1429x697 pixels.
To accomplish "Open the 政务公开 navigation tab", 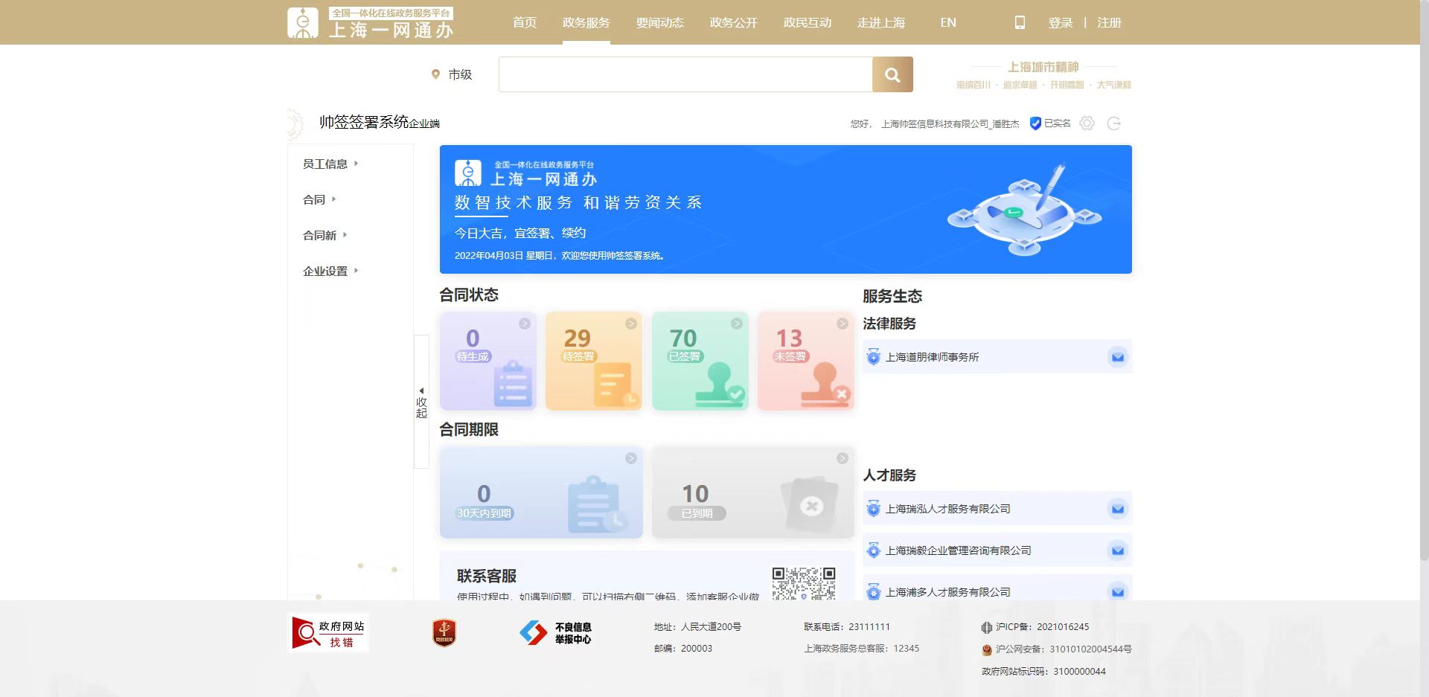I will 733,22.
